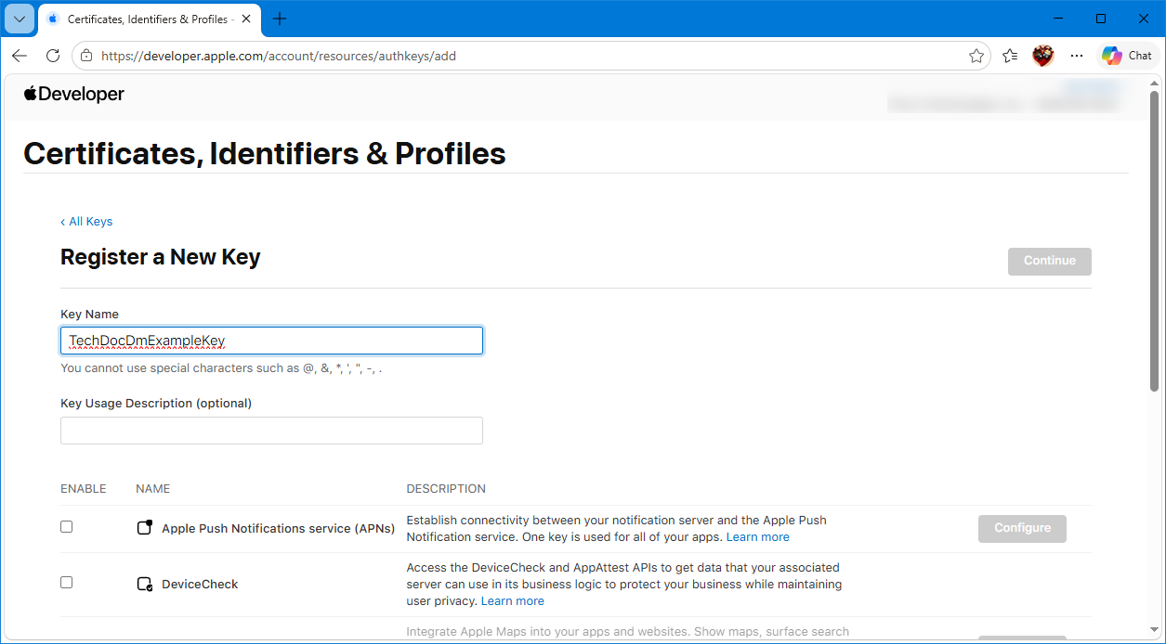The height and width of the screenshot is (644, 1166).
Task: Click the APNs service icon
Action: pyautogui.click(x=144, y=528)
